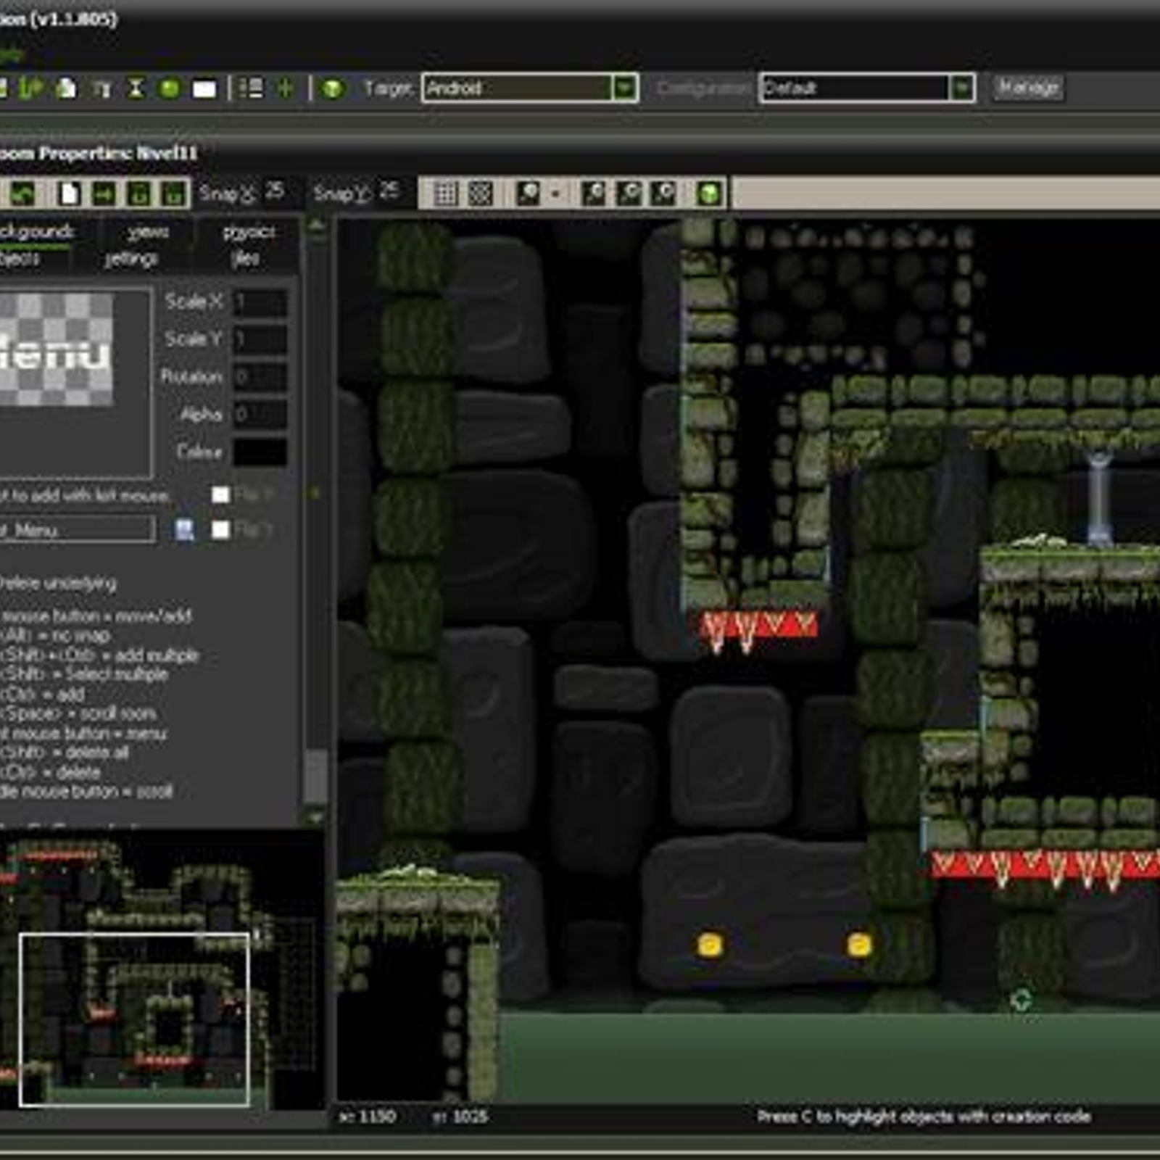Viewport: 1160px width, 1160px height.
Task: Click the green circle icon in main toolbar
Action: coord(170,88)
